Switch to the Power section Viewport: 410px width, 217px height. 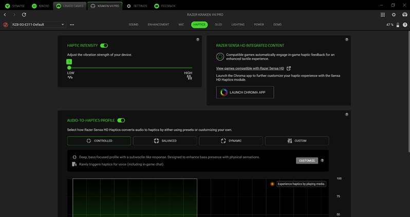(259, 25)
